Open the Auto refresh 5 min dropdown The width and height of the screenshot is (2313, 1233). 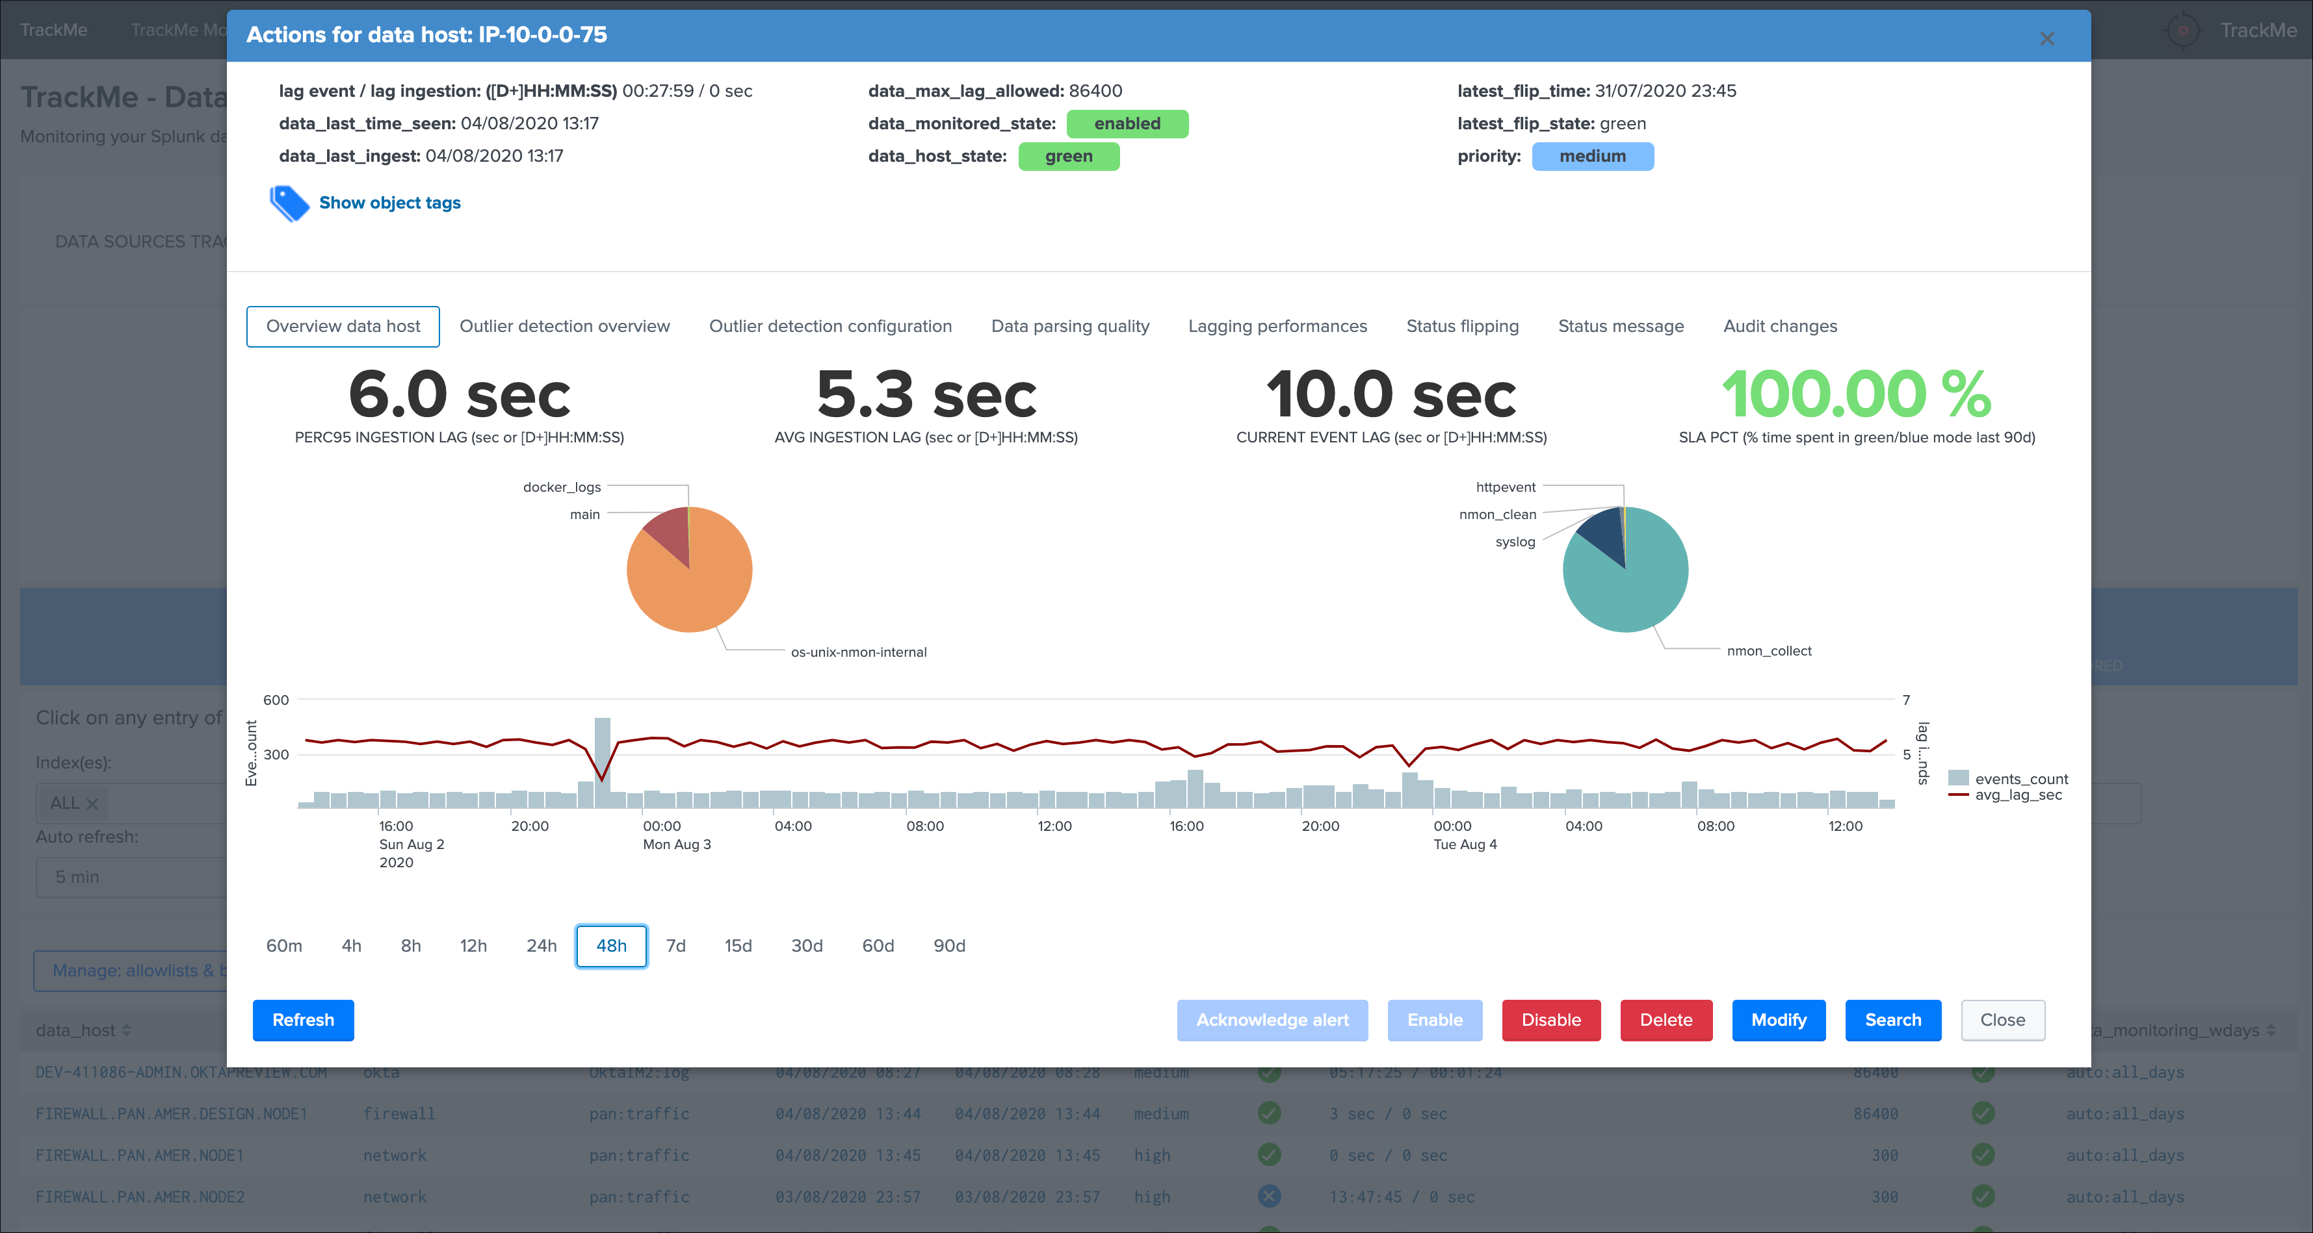pyautogui.click(x=130, y=877)
